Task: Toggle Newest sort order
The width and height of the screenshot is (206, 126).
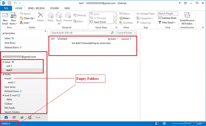Action: [126, 39]
